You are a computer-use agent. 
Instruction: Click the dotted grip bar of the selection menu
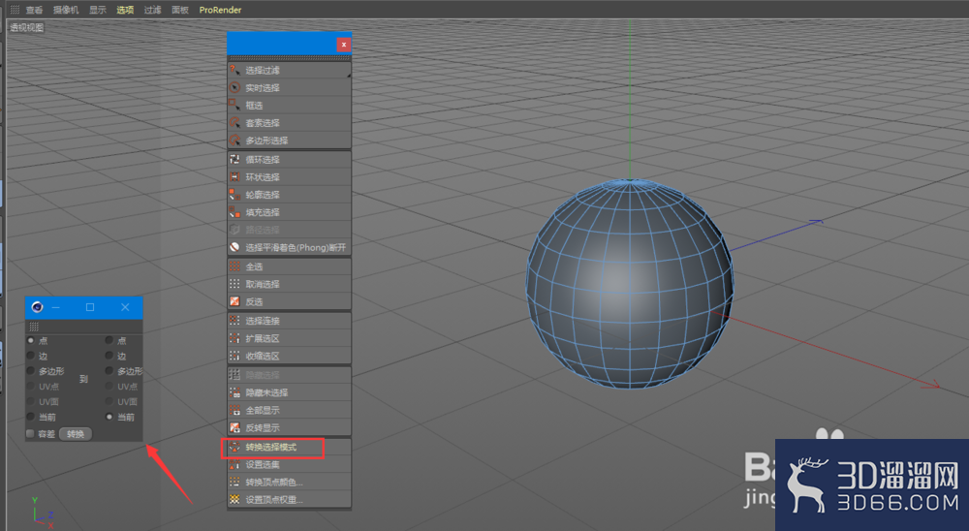[289, 58]
